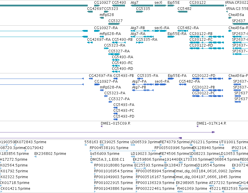Open the Dmel_dig_003184_0616_0902.3prime label
This screenshot has width=248, height=193.
[207, 171]
